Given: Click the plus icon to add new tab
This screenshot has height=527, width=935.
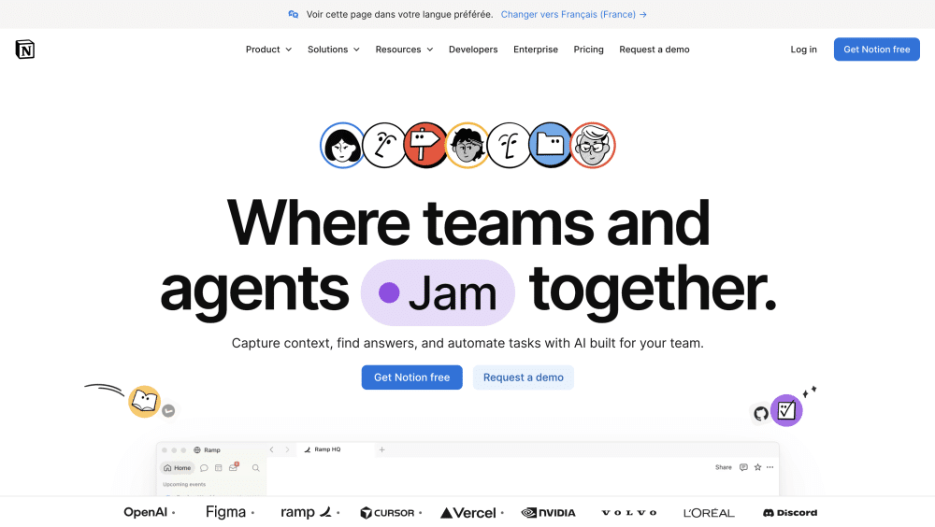Looking at the screenshot, I should [x=382, y=449].
